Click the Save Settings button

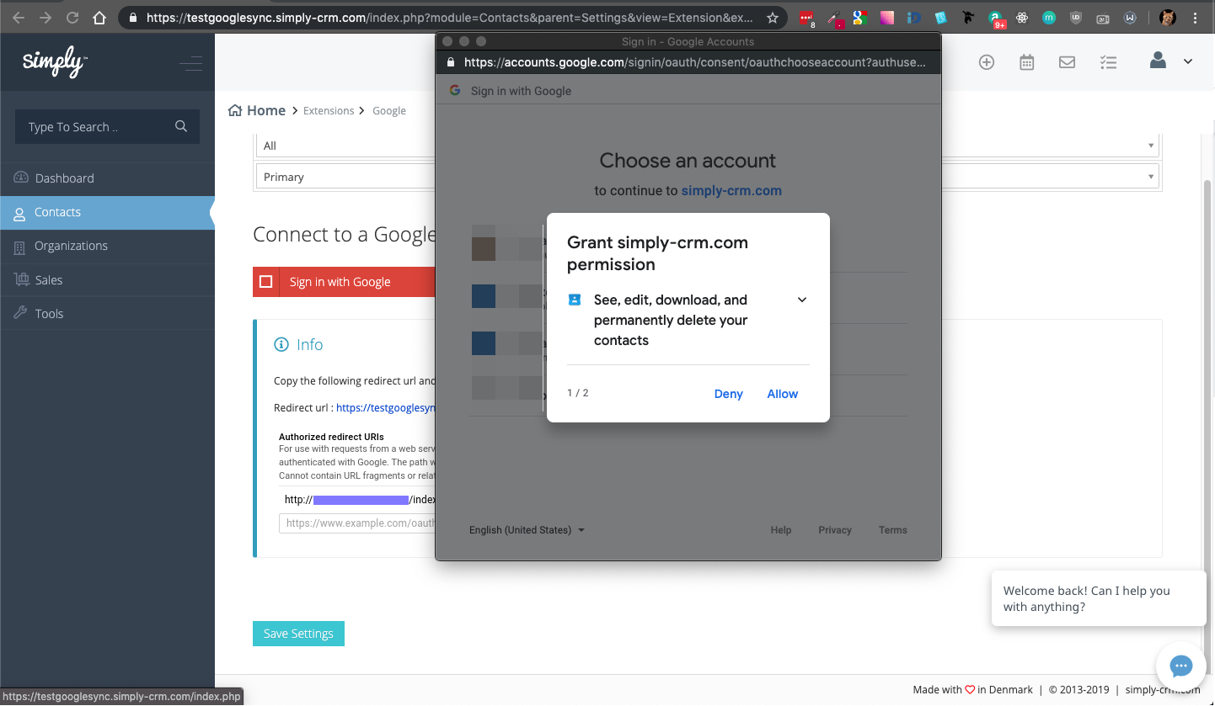pyautogui.click(x=298, y=634)
